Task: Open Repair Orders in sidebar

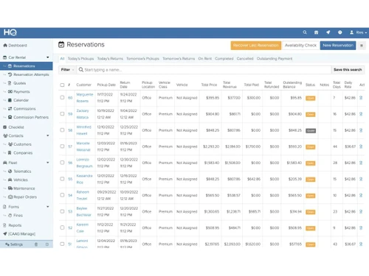Action: (22, 197)
